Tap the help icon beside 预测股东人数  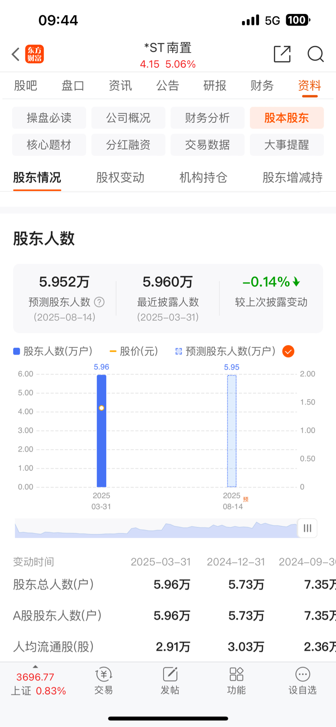[100, 302]
